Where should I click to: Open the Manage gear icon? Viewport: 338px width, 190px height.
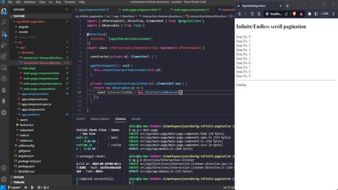point(4,179)
